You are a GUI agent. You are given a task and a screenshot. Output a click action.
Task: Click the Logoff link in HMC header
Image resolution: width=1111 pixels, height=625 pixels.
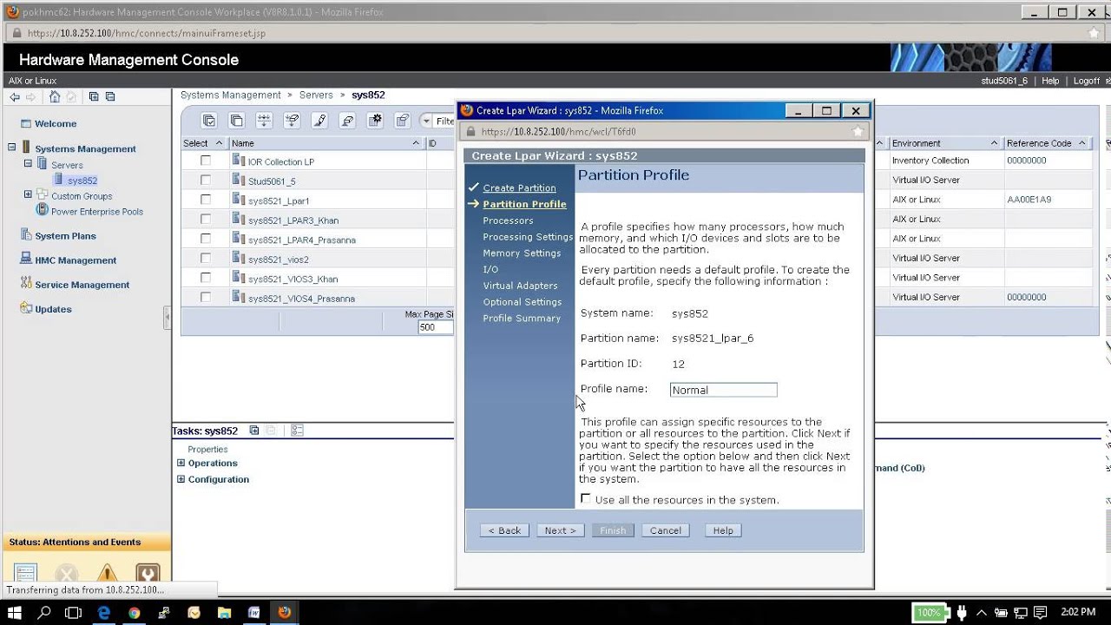[1086, 81]
